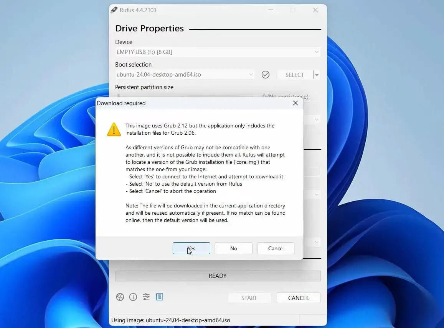The height and width of the screenshot is (328, 444).
Task: Click the Boot selection label
Action: click(134, 65)
